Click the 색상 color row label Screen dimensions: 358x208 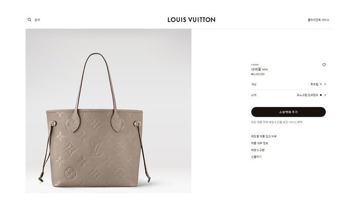coord(254,84)
